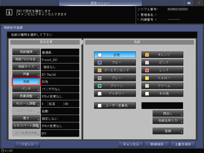Select グリーン green paper color
The width and height of the screenshot is (204, 153).
pyautogui.click(x=115, y=86)
